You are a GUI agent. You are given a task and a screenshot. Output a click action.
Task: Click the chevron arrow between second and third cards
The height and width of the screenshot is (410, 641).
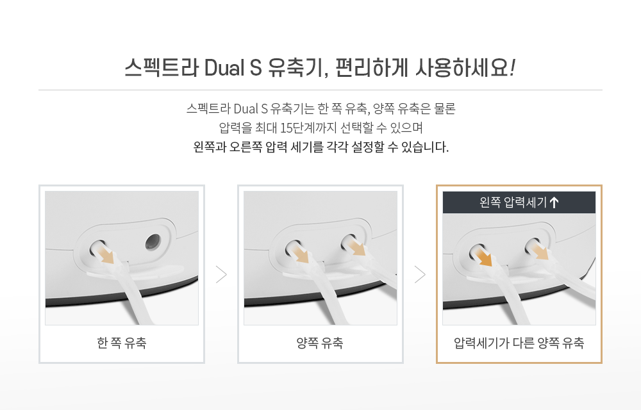[x=420, y=274]
